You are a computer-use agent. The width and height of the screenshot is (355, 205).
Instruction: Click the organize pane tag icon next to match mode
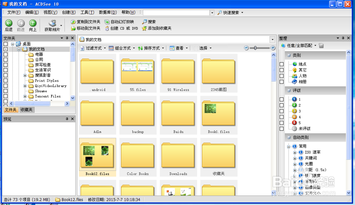321,45
